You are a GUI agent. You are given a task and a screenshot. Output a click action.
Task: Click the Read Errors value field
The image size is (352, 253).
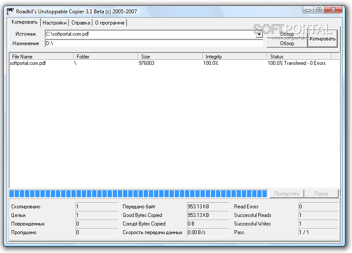click(x=318, y=206)
